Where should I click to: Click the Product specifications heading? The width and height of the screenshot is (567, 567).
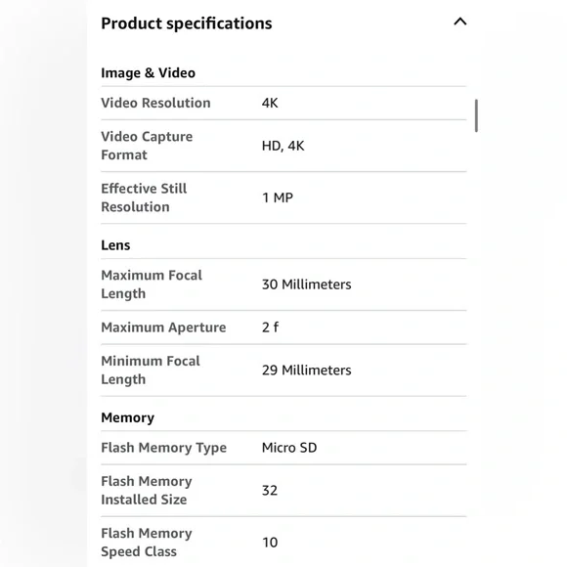tap(186, 23)
